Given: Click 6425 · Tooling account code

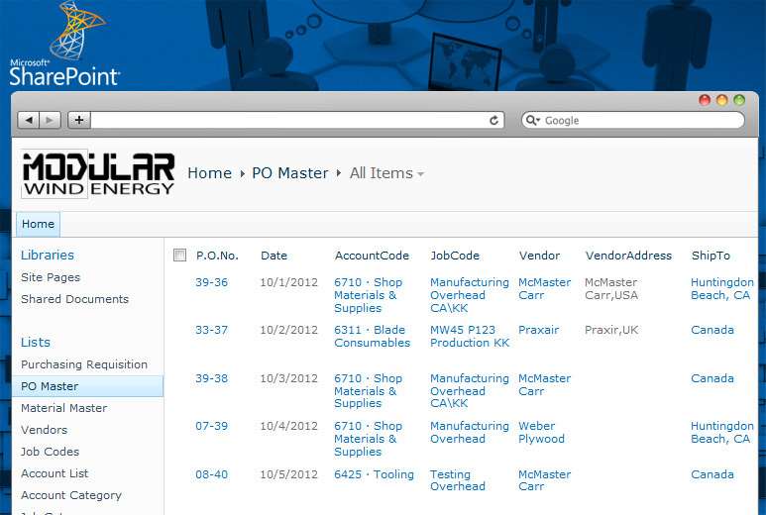Looking at the screenshot, I should pyautogui.click(x=374, y=474).
